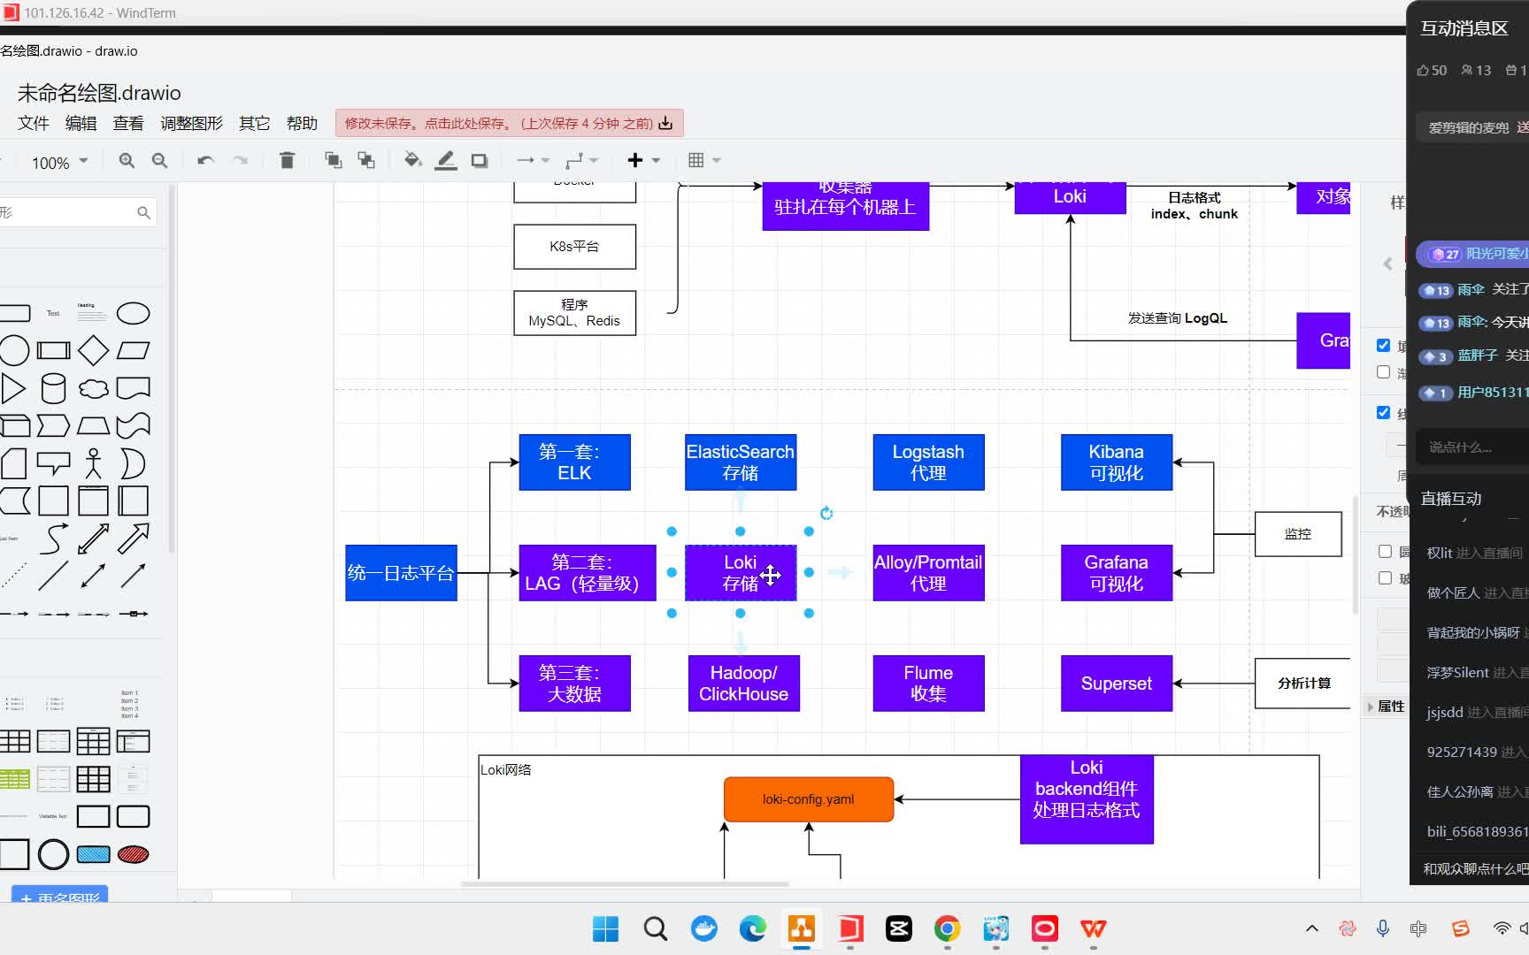Click the microphone tray icon
The width and height of the screenshot is (1529, 955).
point(1382,928)
